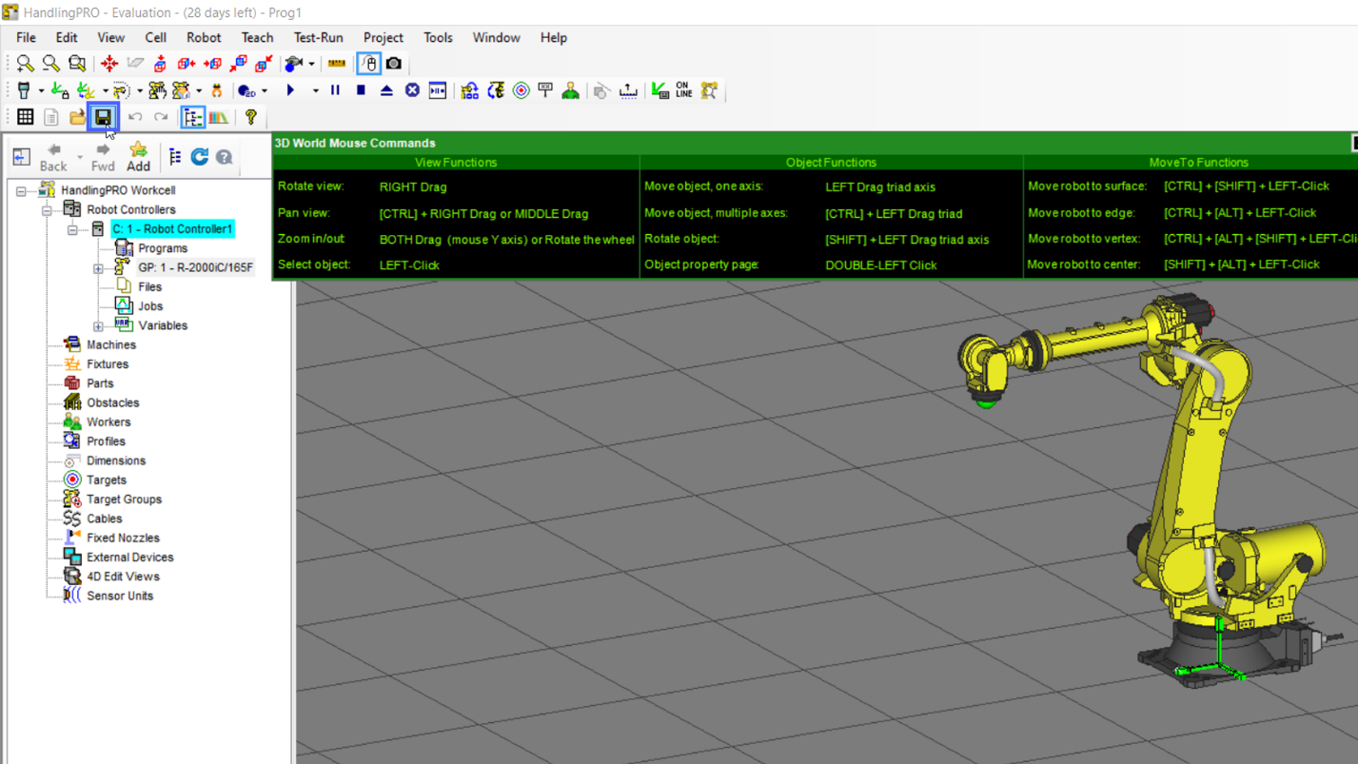Activate the Center View tool
The width and height of the screenshot is (1358, 764).
tap(110, 64)
